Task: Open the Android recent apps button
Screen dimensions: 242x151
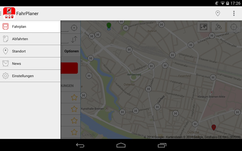Action: [x=162, y=145]
